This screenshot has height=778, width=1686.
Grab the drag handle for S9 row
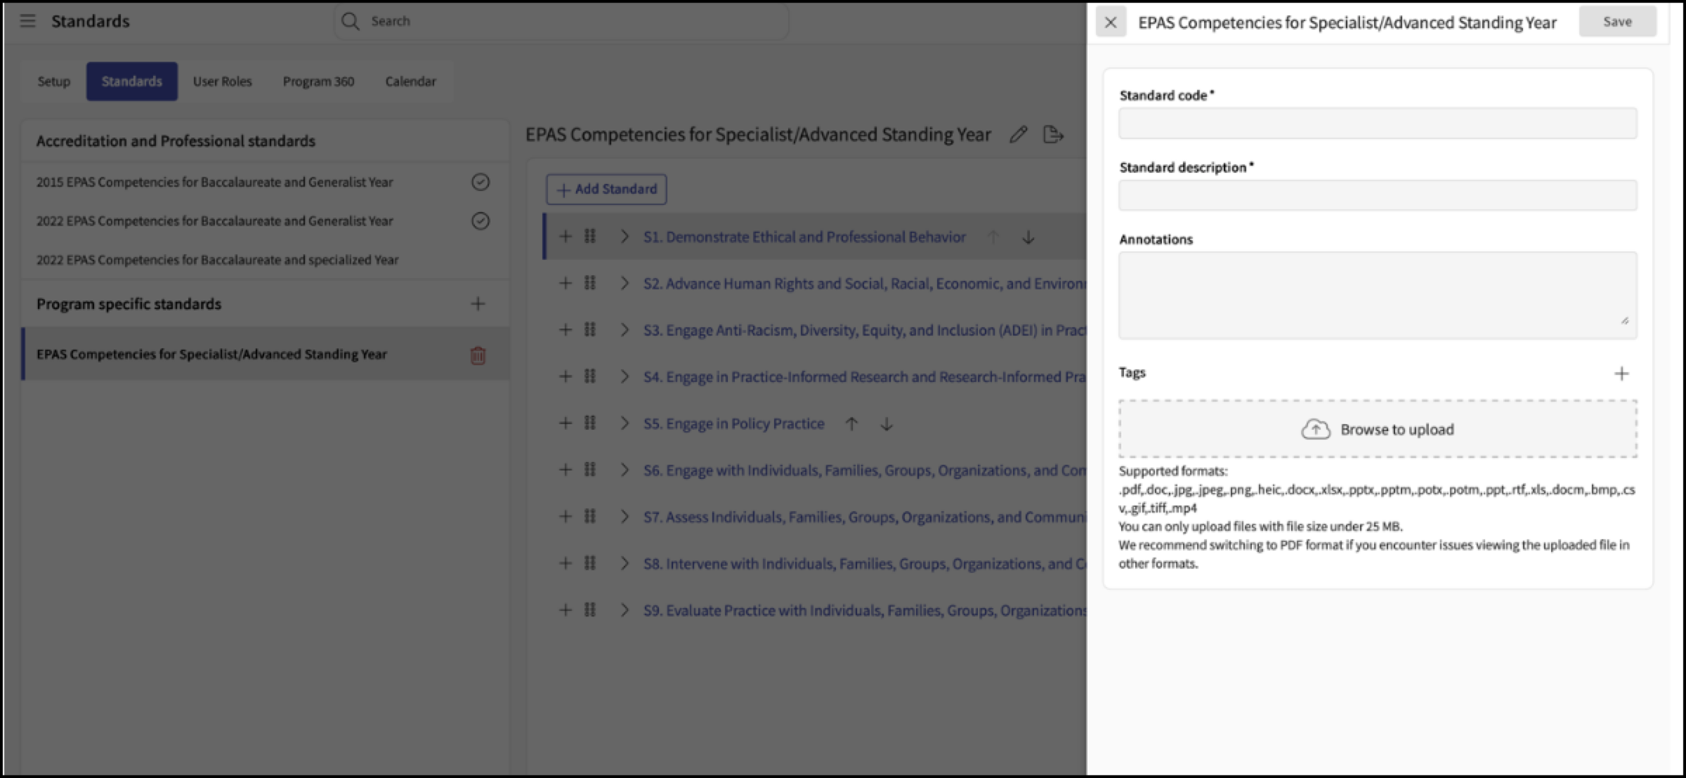coord(590,609)
